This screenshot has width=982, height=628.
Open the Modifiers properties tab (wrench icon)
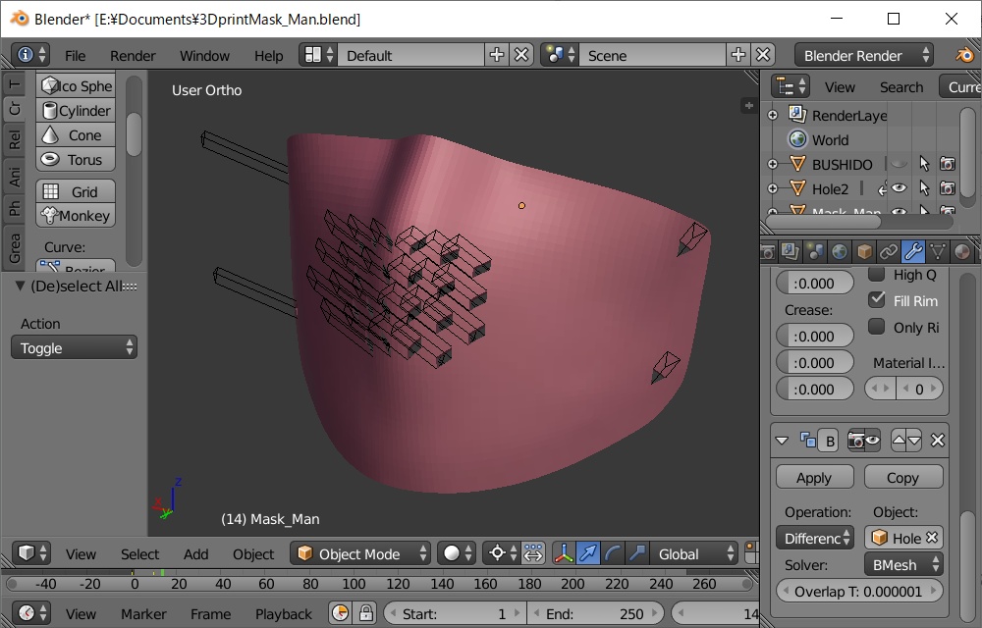click(x=914, y=252)
